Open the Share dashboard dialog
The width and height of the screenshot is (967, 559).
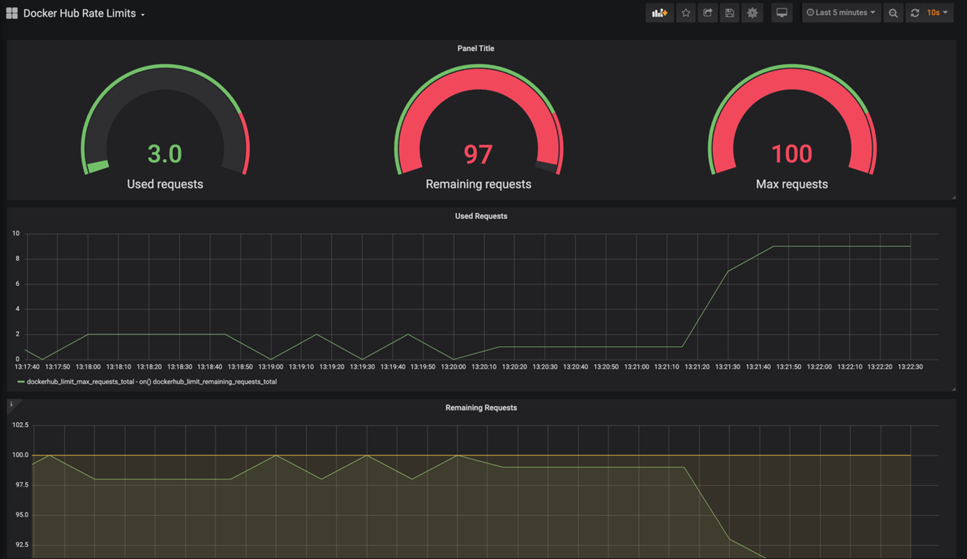point(707,13)
